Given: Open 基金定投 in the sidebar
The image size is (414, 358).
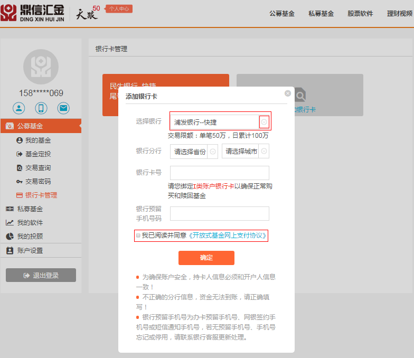Looking at the screenshot, I should coord(38,154).
